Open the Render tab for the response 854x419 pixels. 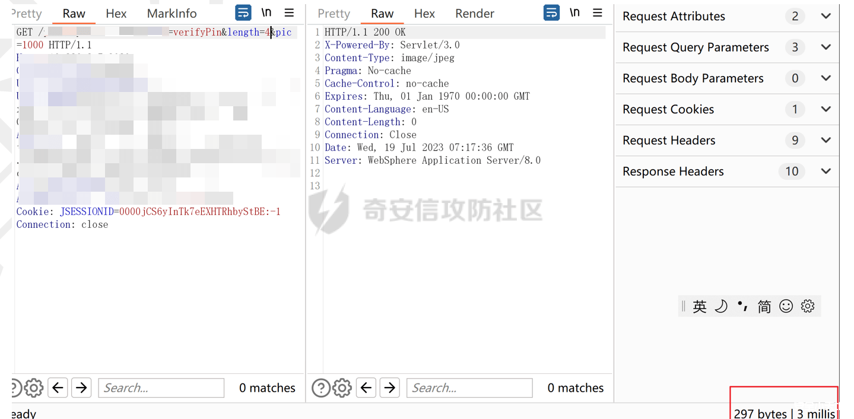(x=474, y=13)
